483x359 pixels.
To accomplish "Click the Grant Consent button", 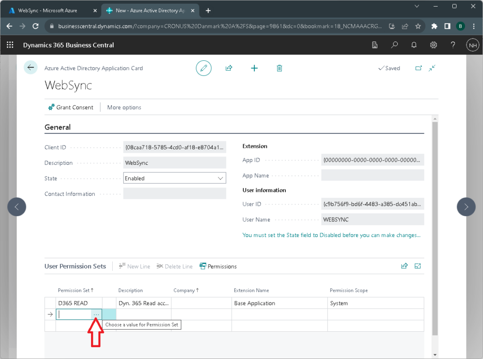I will 71,107.
